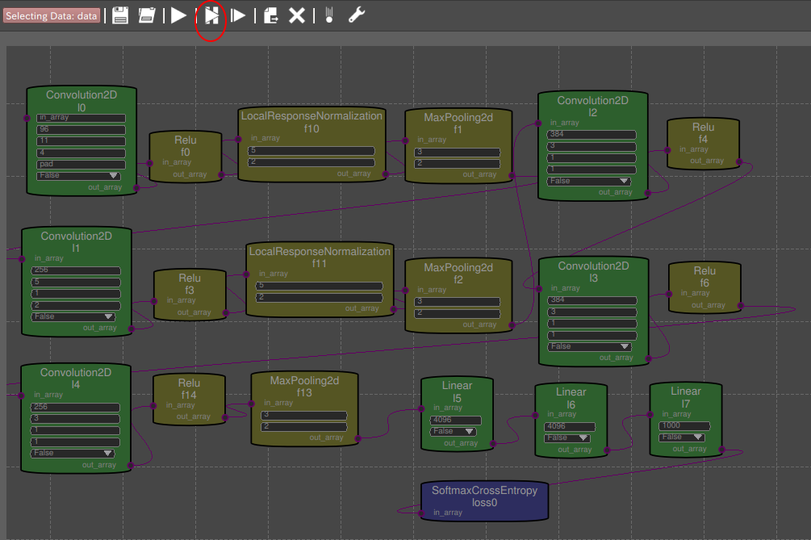Open settings via the wrench icon
811x540 pixels.
point(357,15)
